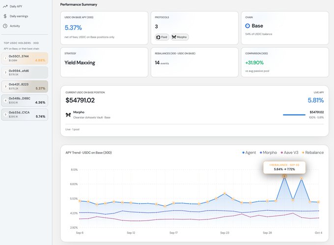Click Clearstar cbAssets Vault pool row
The image size is (334, 245).
[195, 115]
